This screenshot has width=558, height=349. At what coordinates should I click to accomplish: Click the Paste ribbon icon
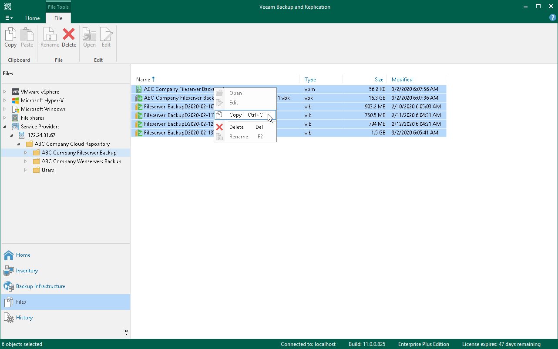coord(27,37)
